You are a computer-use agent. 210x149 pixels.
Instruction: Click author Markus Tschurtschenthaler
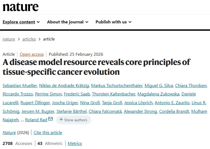point(117,86)
